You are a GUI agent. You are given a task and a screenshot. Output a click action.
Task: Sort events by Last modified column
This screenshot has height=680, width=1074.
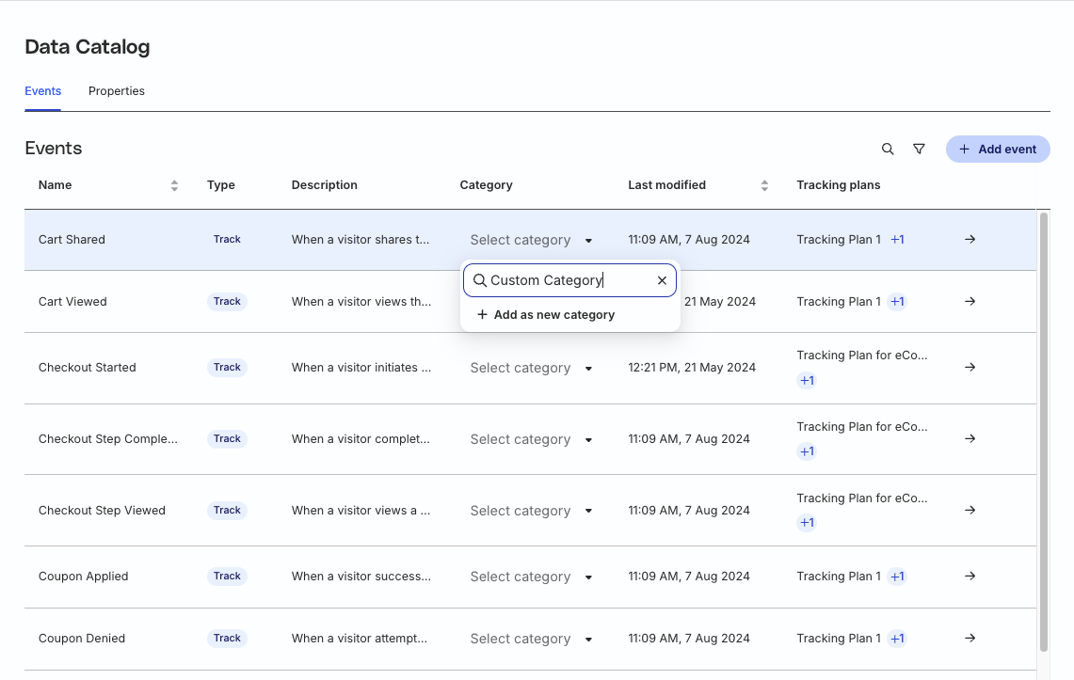click(x=764, y=185)
